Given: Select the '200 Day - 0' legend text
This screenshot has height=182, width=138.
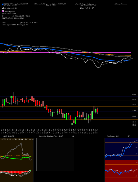Looking at the screenshot, I should [x=10, y=12].
